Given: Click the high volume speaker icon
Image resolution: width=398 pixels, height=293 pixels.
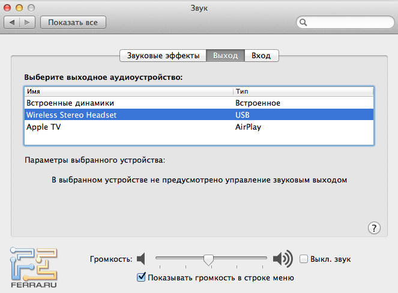Looking at the screenshot, I should [x=283, y=259].
